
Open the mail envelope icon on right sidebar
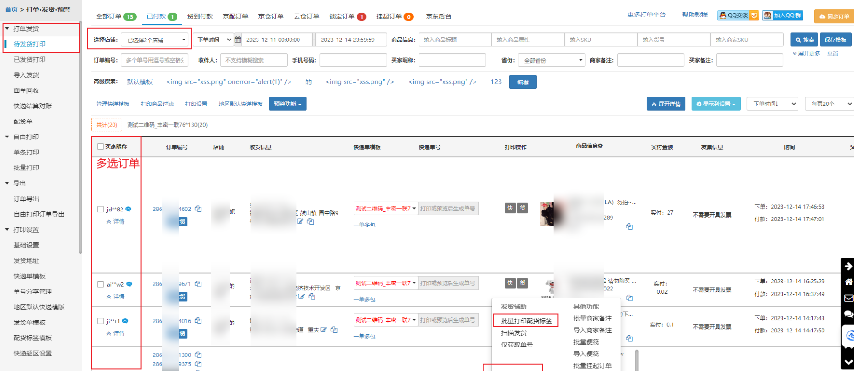[x=848, y=298]
